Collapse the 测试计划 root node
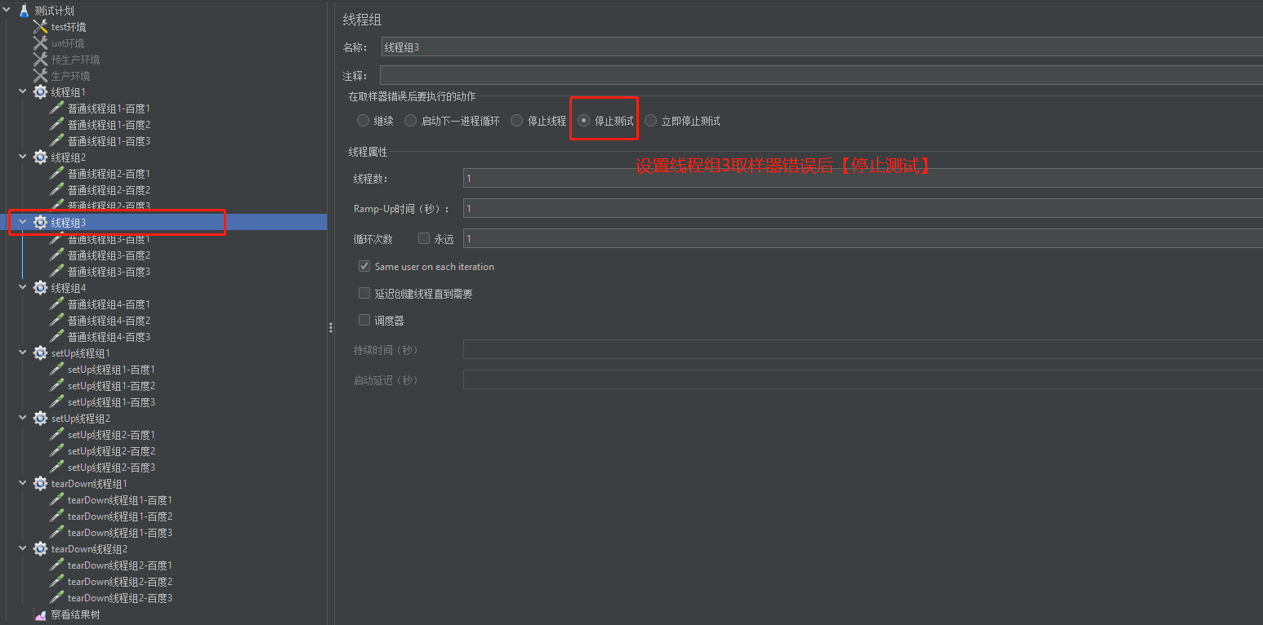This screenshot has height=625, width=1263. point(7,11)
